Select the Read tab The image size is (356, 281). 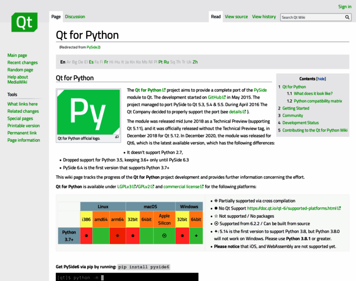215,16
